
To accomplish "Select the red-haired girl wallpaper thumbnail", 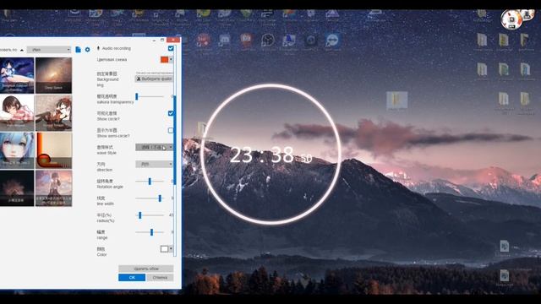I will coord(53,113).
